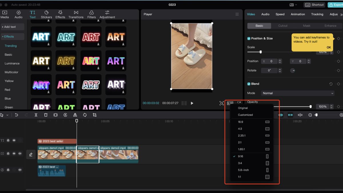Open the Stickers panel
The image size is (343, 193).
(46, 14)
